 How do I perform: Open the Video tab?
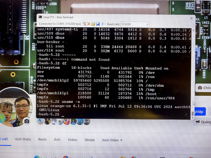[x=72, y=140]
